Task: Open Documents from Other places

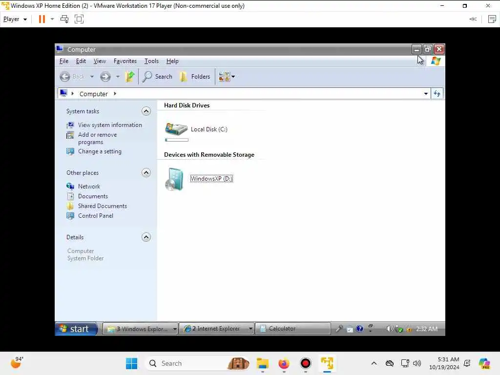Action: pyautogui.click(x=93, y=196)
